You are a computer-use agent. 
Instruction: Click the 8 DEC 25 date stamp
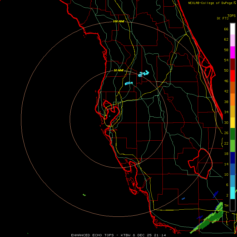143,235
